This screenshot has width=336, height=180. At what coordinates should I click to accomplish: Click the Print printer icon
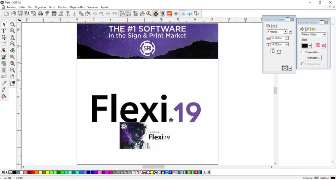click(x=40, y=14)
